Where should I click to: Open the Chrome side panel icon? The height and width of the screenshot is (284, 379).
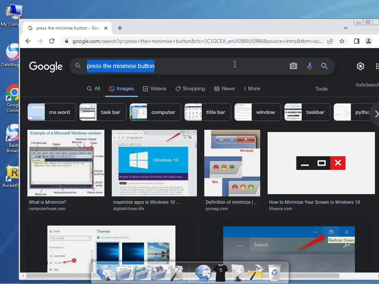356,41
